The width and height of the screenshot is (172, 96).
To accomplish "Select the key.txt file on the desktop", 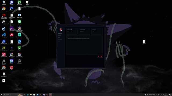I will pos(12,42).
